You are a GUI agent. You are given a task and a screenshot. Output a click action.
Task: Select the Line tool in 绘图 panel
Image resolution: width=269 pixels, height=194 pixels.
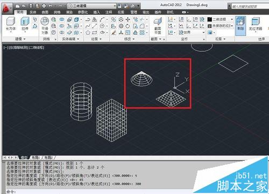click(95, 26)
